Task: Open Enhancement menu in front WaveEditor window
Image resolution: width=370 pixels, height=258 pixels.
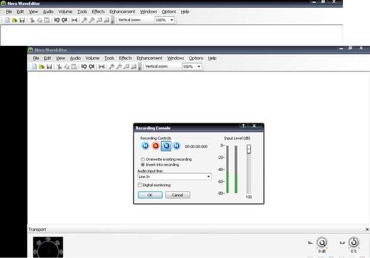Action: coord(149,58)
